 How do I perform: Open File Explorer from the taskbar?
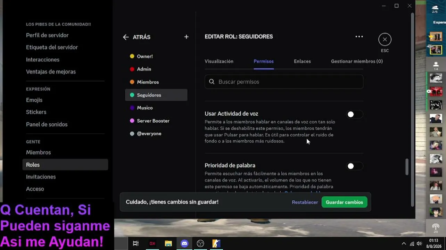(x=168, y=243)
